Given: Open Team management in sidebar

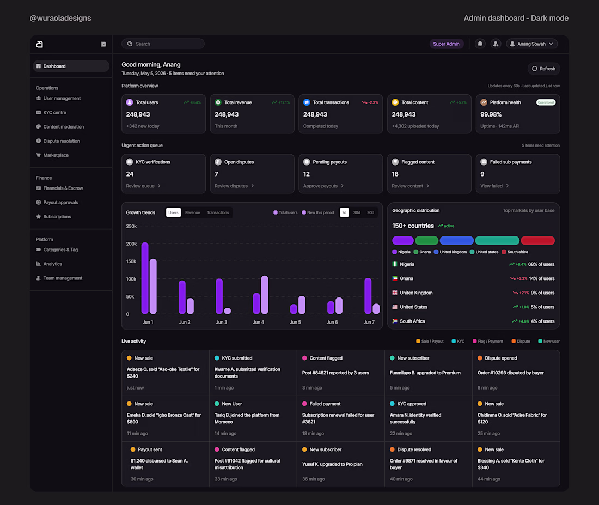Looking at the screenshot, I should click(59, 278).
